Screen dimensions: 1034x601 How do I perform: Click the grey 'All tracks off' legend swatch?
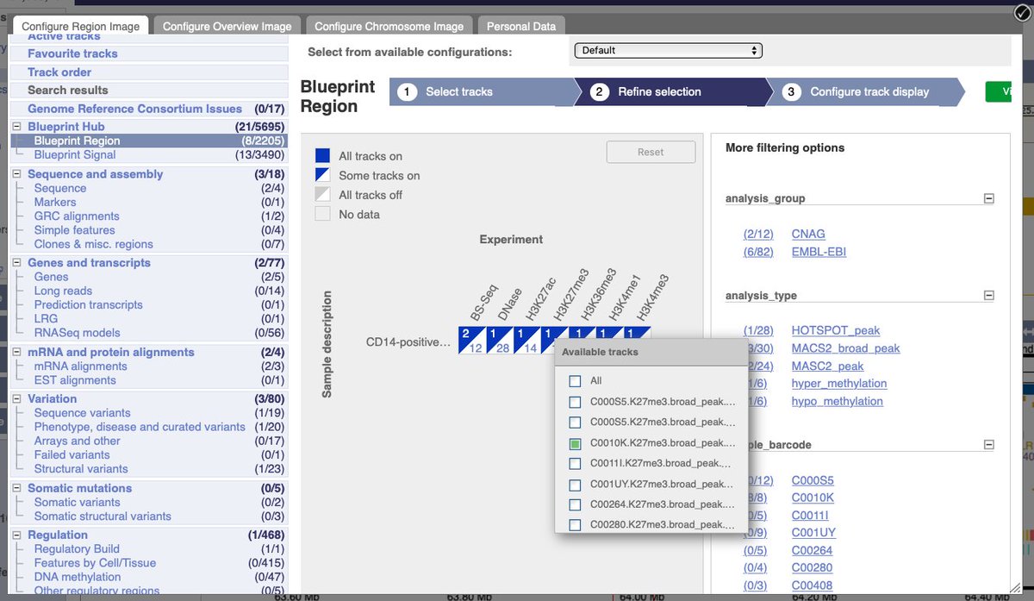pos(322,195)
